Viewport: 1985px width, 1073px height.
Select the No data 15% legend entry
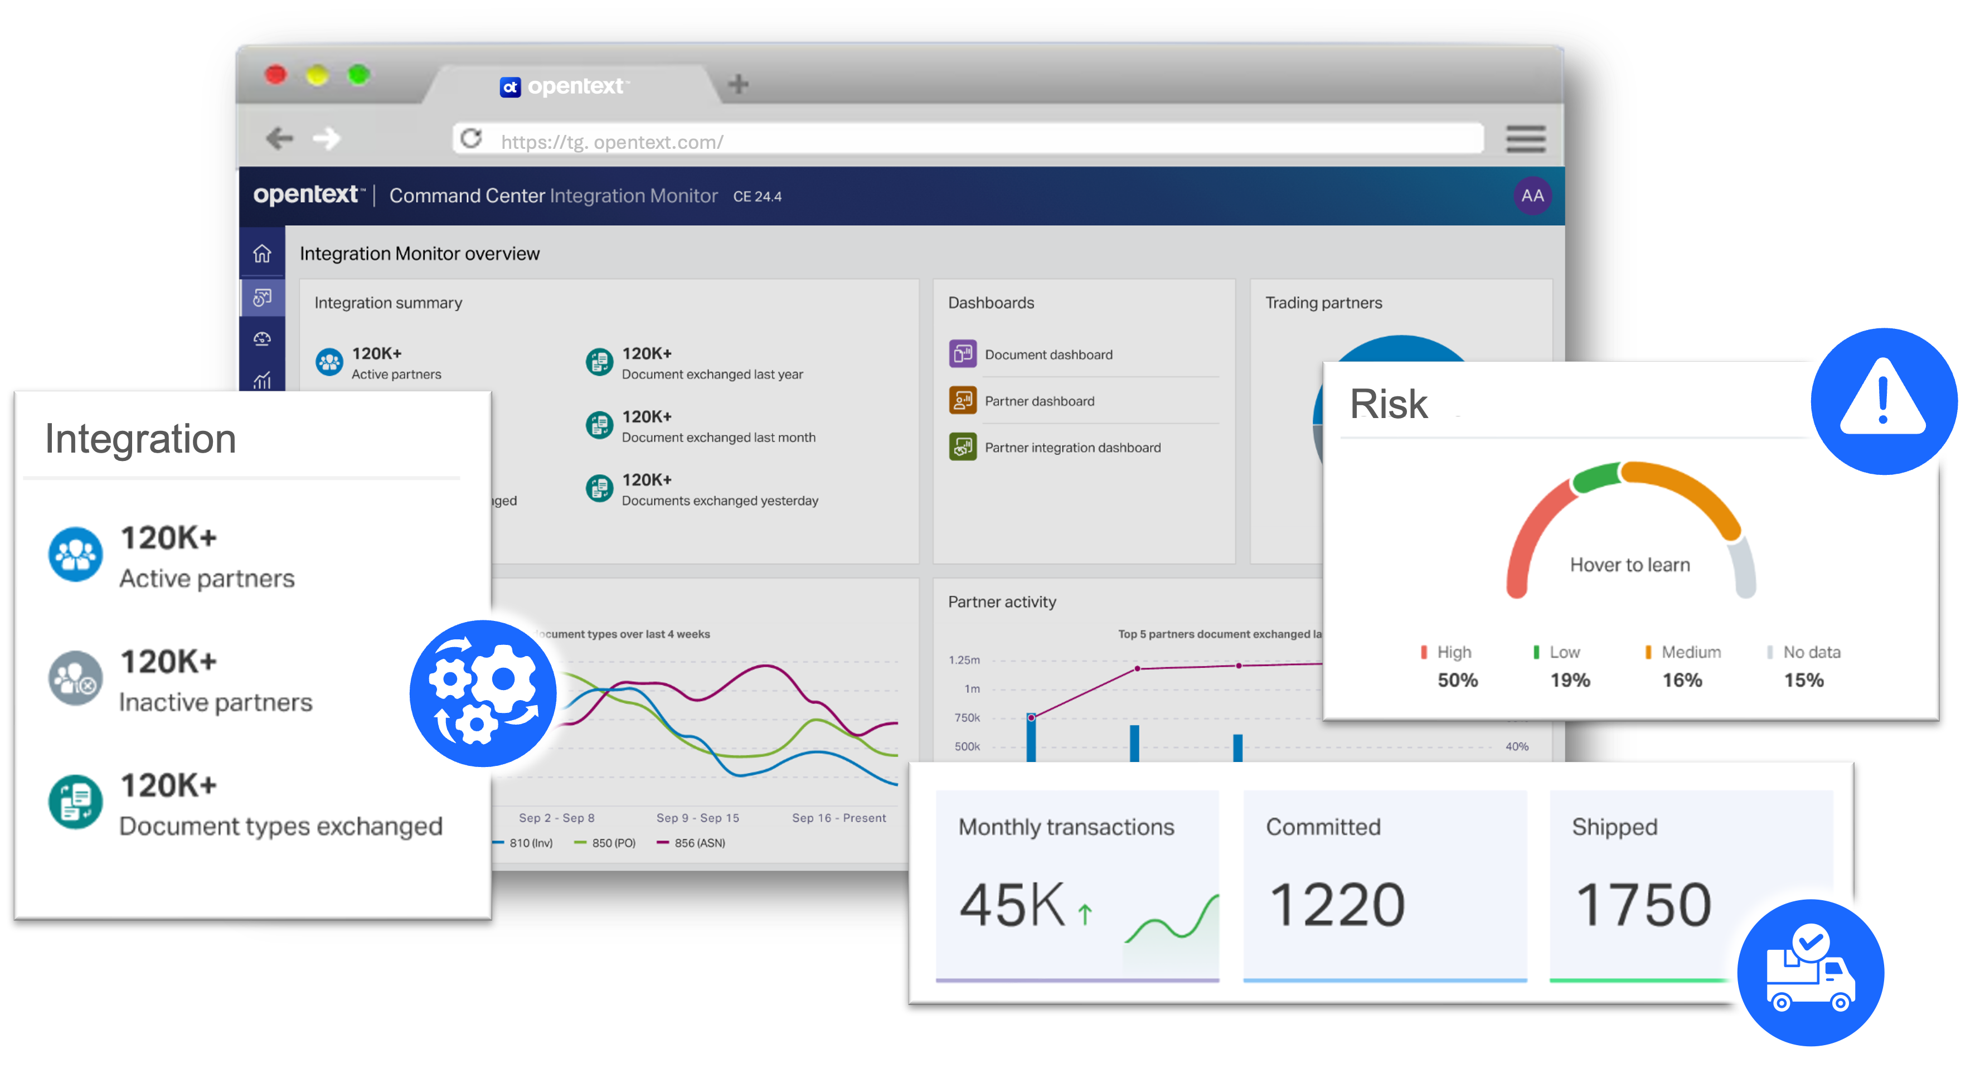click(1803, 666)
